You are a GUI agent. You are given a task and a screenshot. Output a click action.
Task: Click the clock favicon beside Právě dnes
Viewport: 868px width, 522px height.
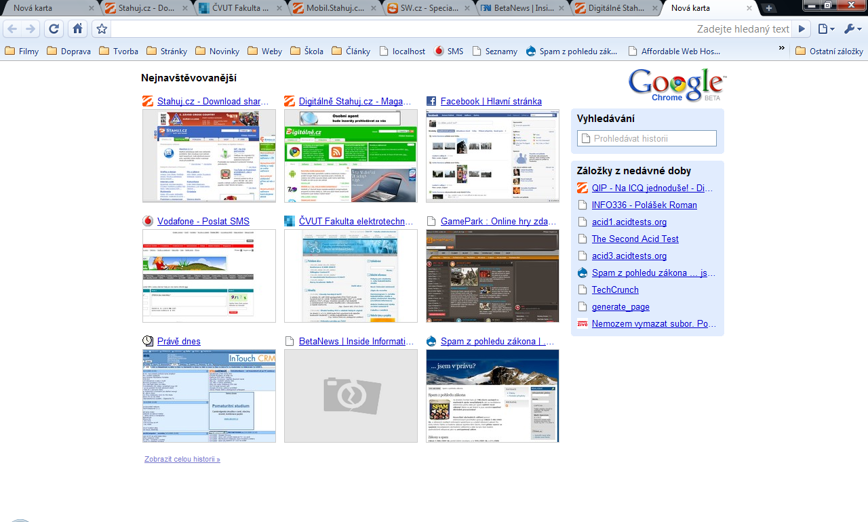click(148, 341)
